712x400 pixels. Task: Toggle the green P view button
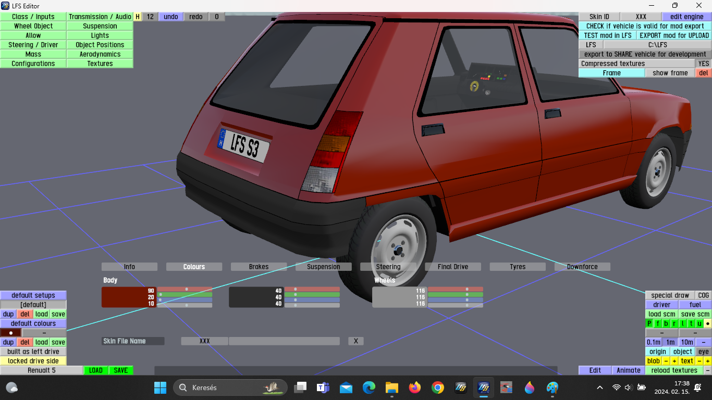pyautogui.click(x=649, y=323)
